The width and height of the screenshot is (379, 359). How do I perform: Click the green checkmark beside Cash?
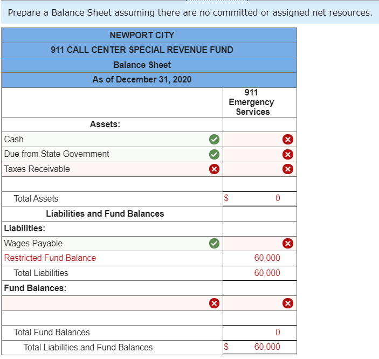(214, 139)
